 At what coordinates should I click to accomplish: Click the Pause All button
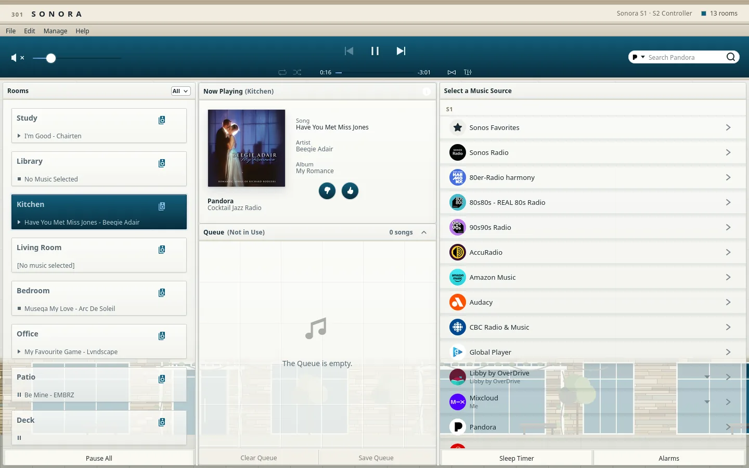click(x=99, y=458)
